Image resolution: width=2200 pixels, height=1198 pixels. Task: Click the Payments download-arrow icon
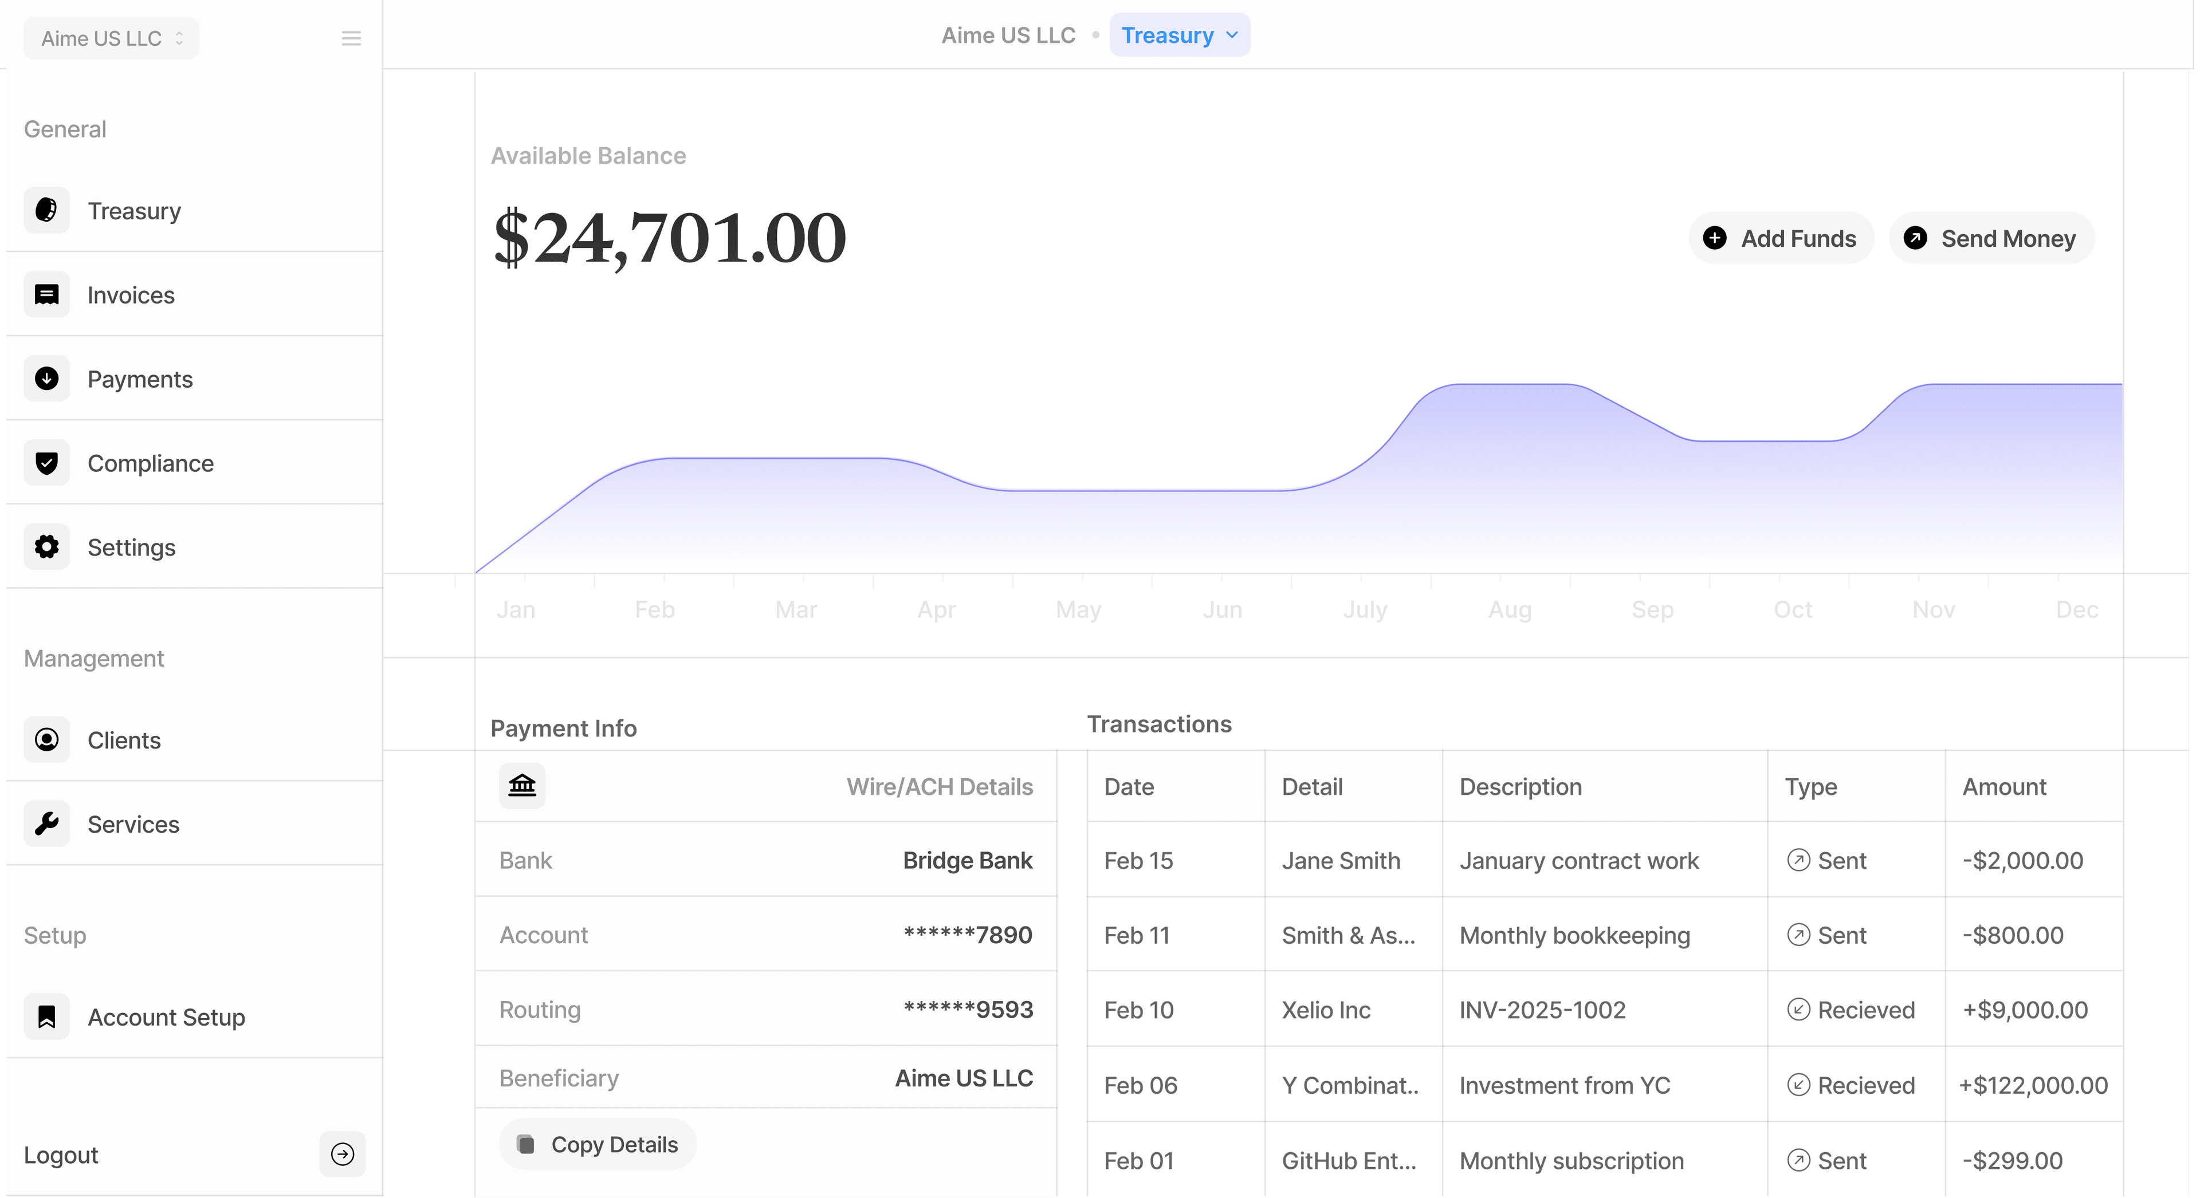pos(46,379)
